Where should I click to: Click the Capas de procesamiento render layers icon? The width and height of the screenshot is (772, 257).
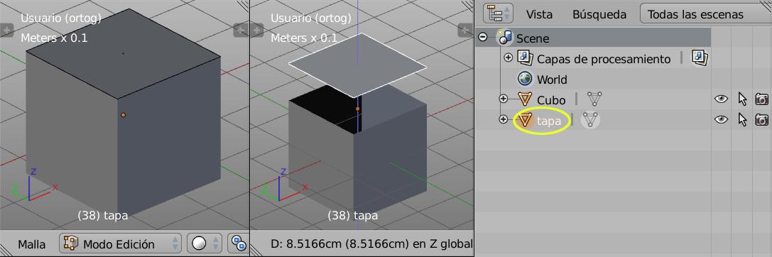[x=526, y=58]
